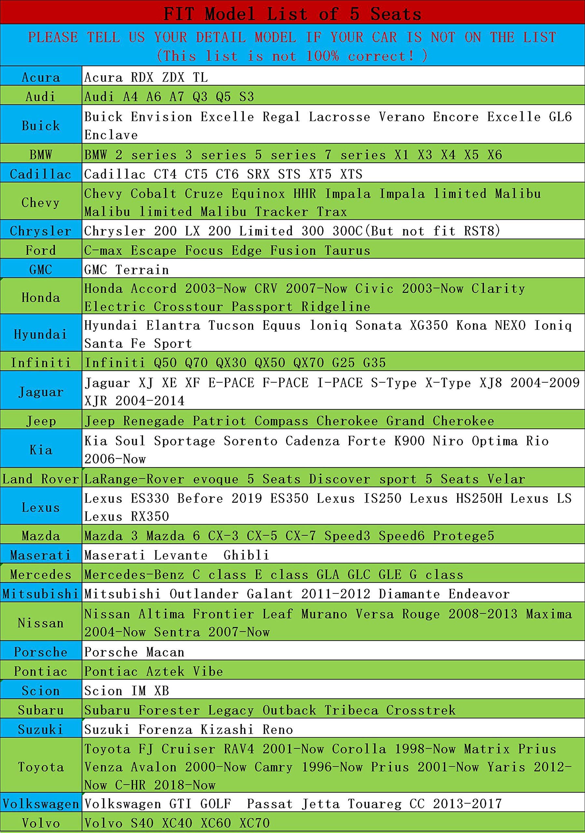Click 'Mitsubishi Outlander Galant 2011-2012' cell

point(333,593)
